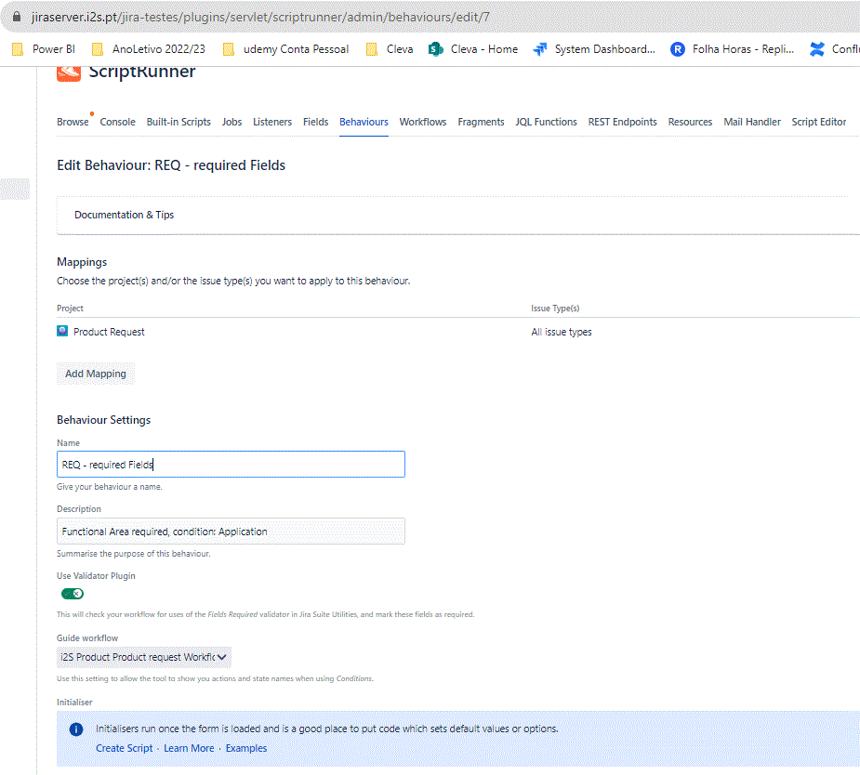860x775 pixels.
Task: Click the lock icon in address bar
Action: 17,17
